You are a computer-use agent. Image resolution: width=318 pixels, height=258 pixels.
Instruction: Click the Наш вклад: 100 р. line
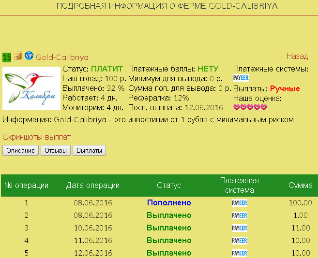pos(94,78)
